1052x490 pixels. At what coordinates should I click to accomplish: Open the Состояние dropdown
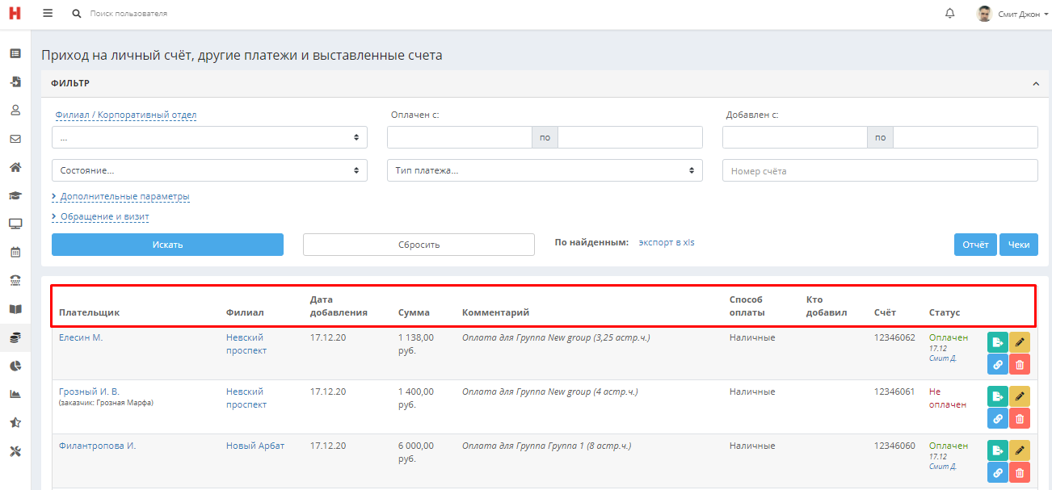click(209, 170)
